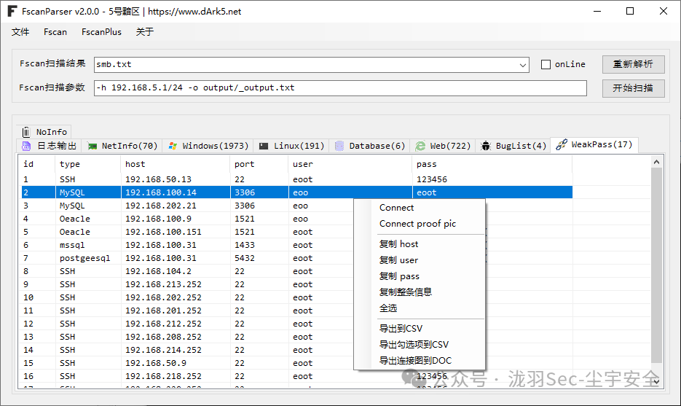Image resolution: width=681 pixels, height=406 pixels.
Task: Switch to the Web(722) tab
Action: 443,146
